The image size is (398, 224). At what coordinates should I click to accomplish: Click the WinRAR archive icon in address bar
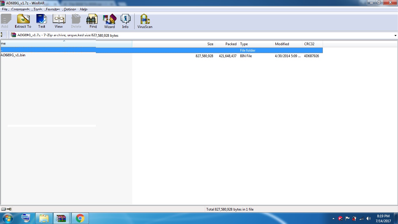pos(13,35)
